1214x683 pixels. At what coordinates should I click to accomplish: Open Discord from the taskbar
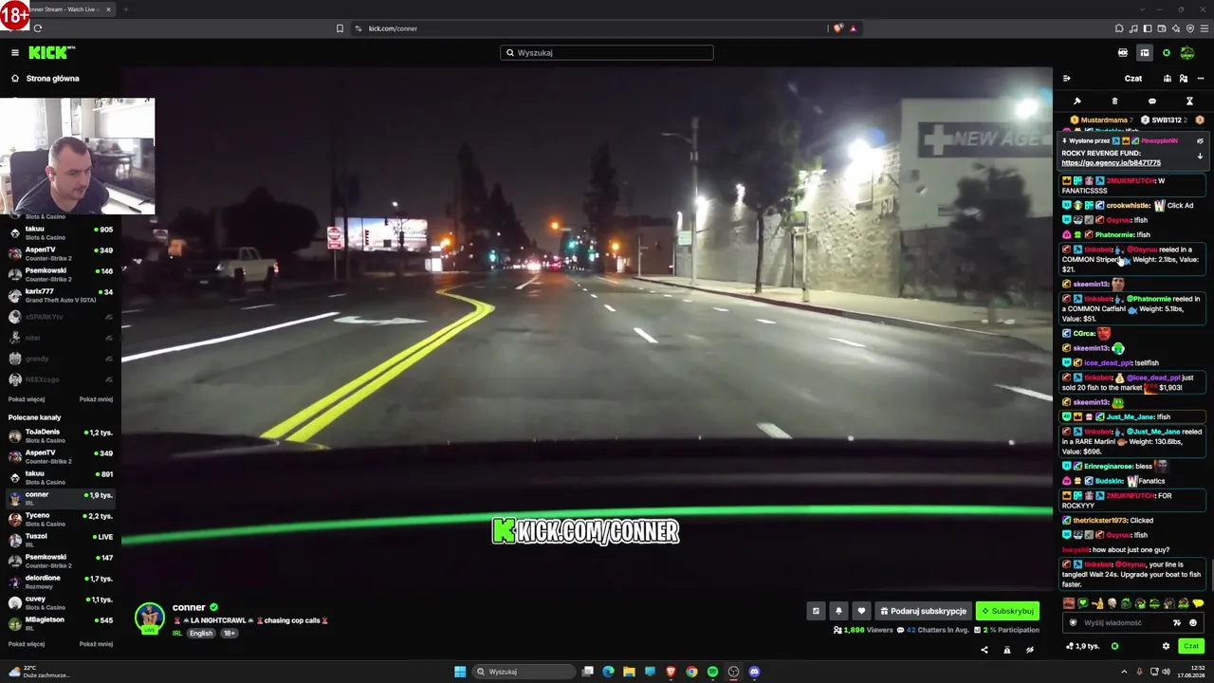click(754, 672)
